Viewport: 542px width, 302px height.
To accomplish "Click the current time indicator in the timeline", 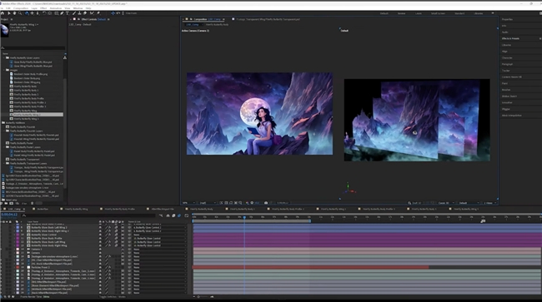I will click(x=244, y=217).
